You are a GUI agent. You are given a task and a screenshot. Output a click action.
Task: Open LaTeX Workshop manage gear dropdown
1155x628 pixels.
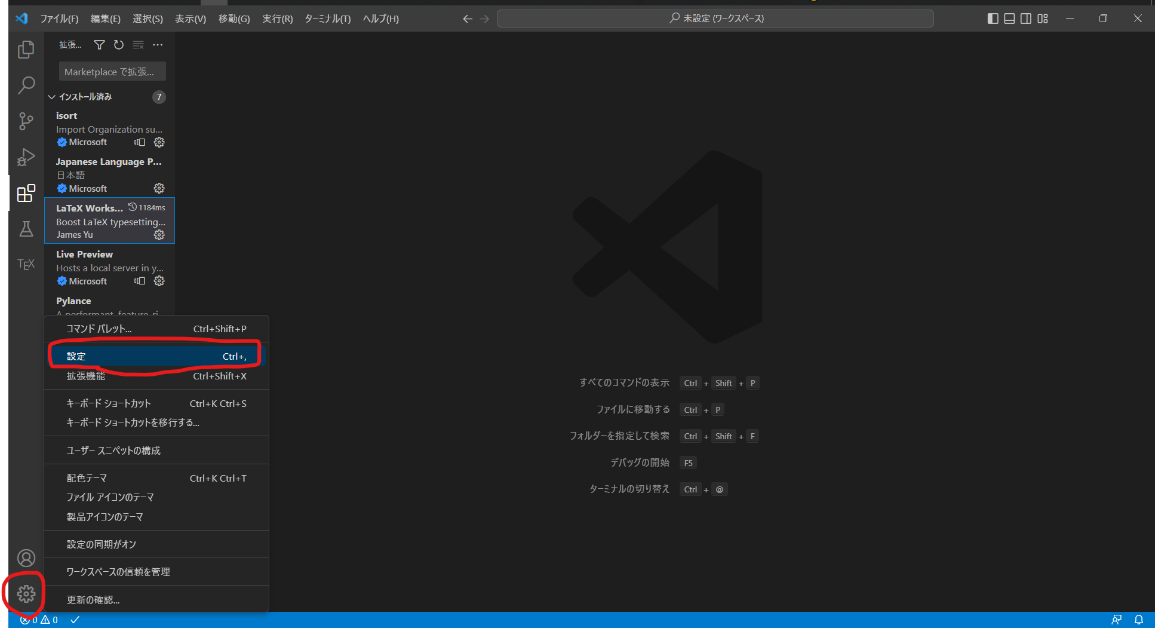click(159, 235)
